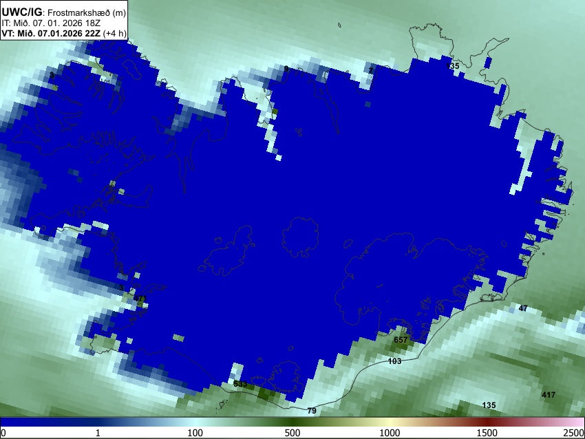The width and height of the screenshot is (585, 439).
Task: Select the '135' value on the northeast coast
Action: [453, 66]
